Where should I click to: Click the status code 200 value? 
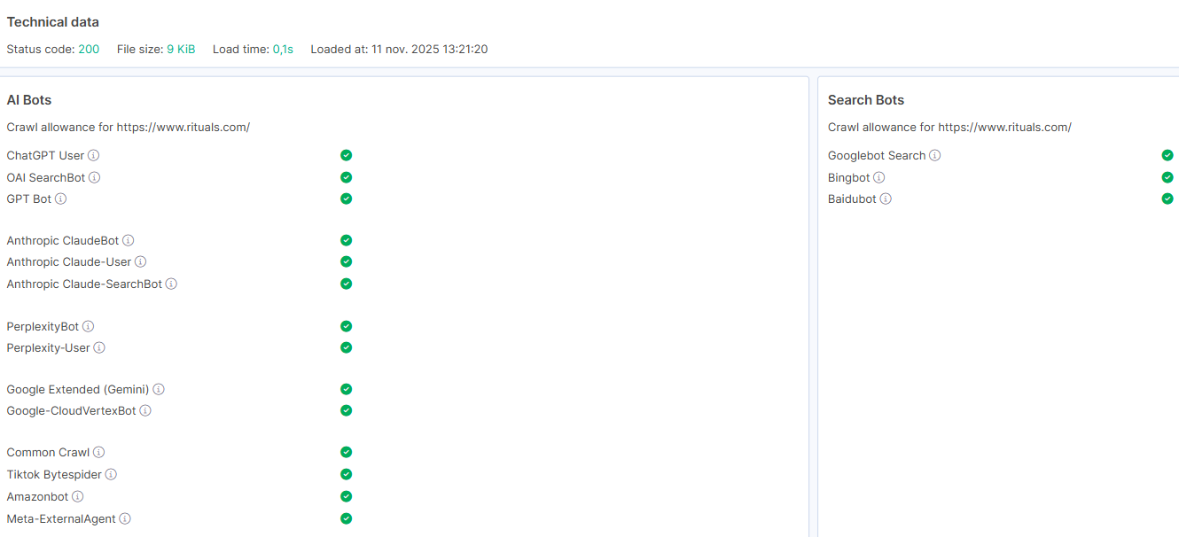click(89, 50)
